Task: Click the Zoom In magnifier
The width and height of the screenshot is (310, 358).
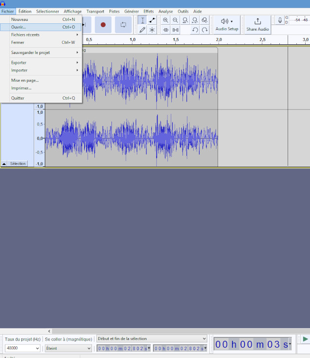Action: pos(165,20)
